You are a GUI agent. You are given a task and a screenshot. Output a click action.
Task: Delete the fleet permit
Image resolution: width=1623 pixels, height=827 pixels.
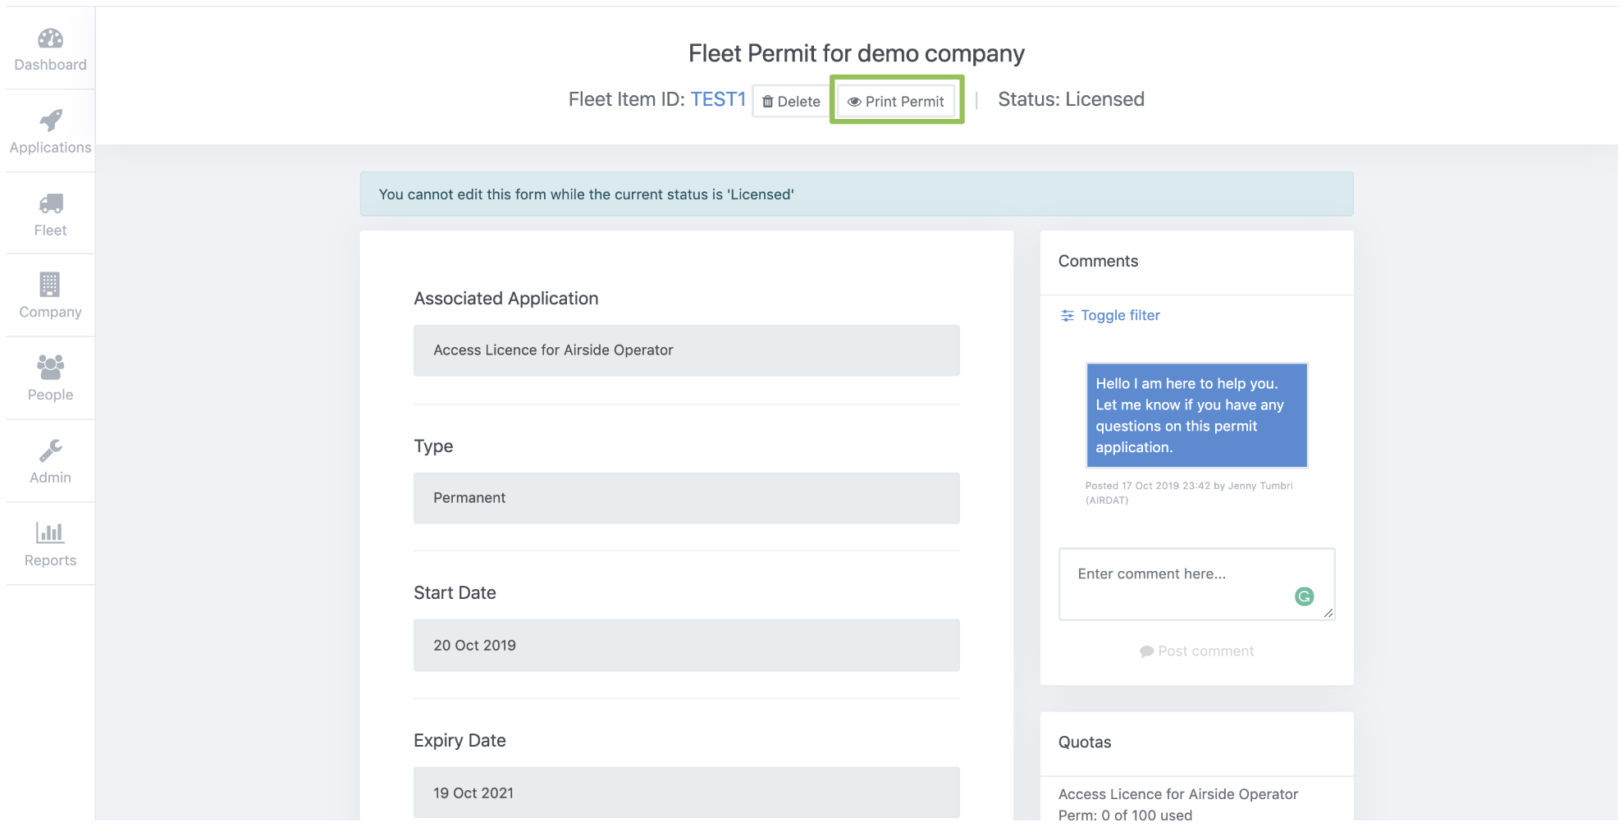coord(789,102)
